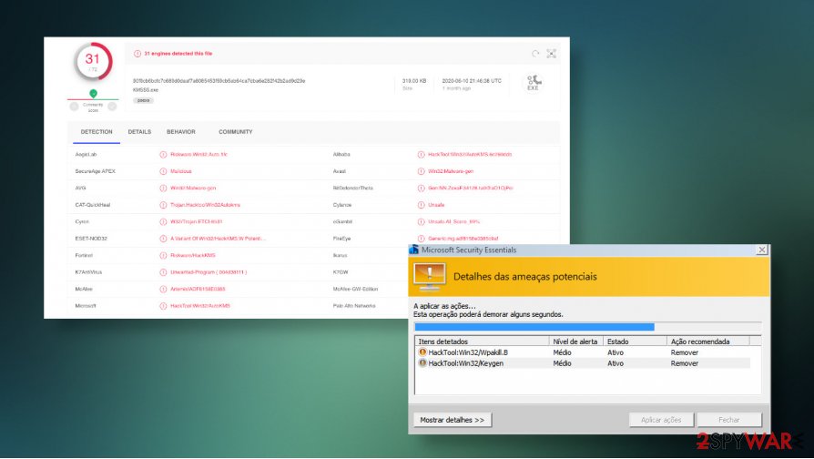This screenshot has height=459, width=814.
Task: Click the alert icon in the Cylance row
Action: 421,205
